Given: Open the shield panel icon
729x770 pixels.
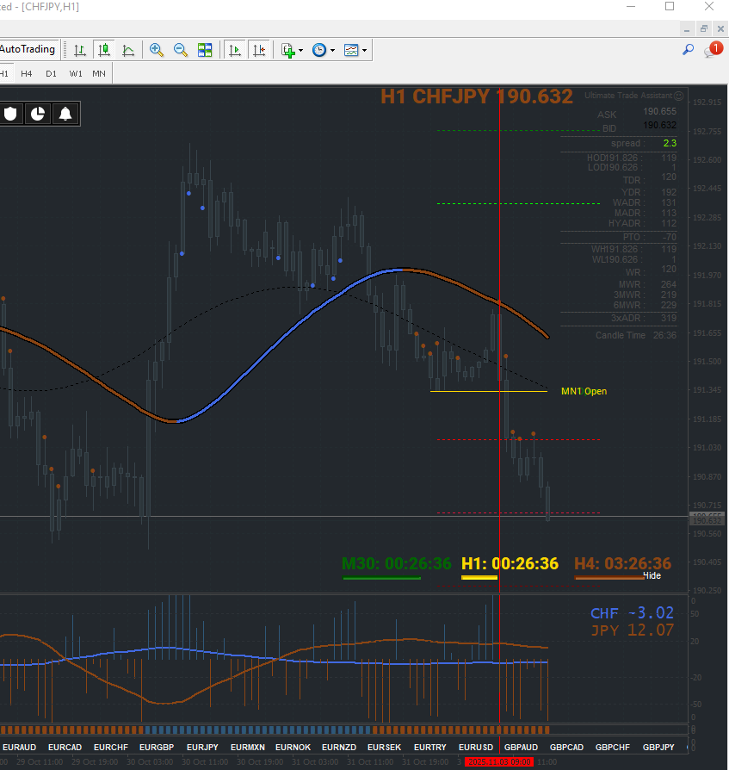Looking at the screenshot, I should click(10, 114).
